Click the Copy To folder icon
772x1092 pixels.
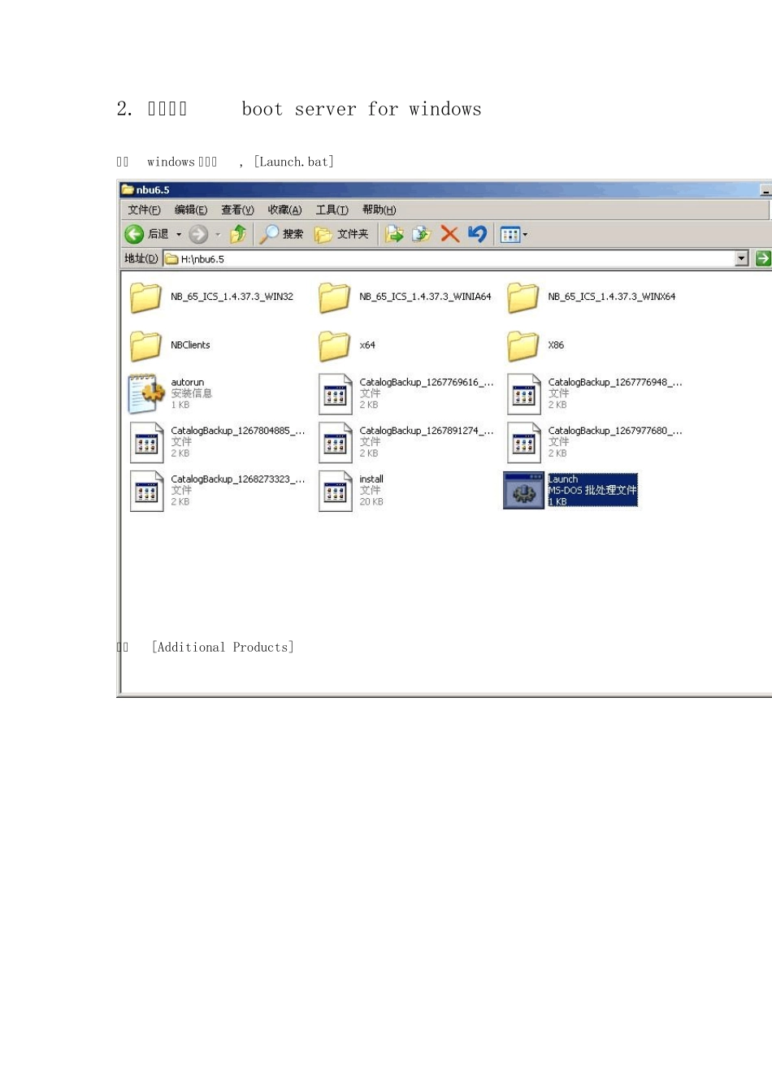coord(421,234)
